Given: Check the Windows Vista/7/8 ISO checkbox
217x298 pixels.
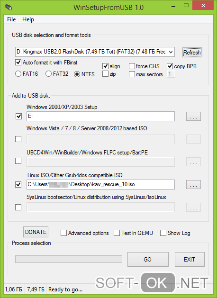Looking at the screenshot, I should (x=18, y=139).
